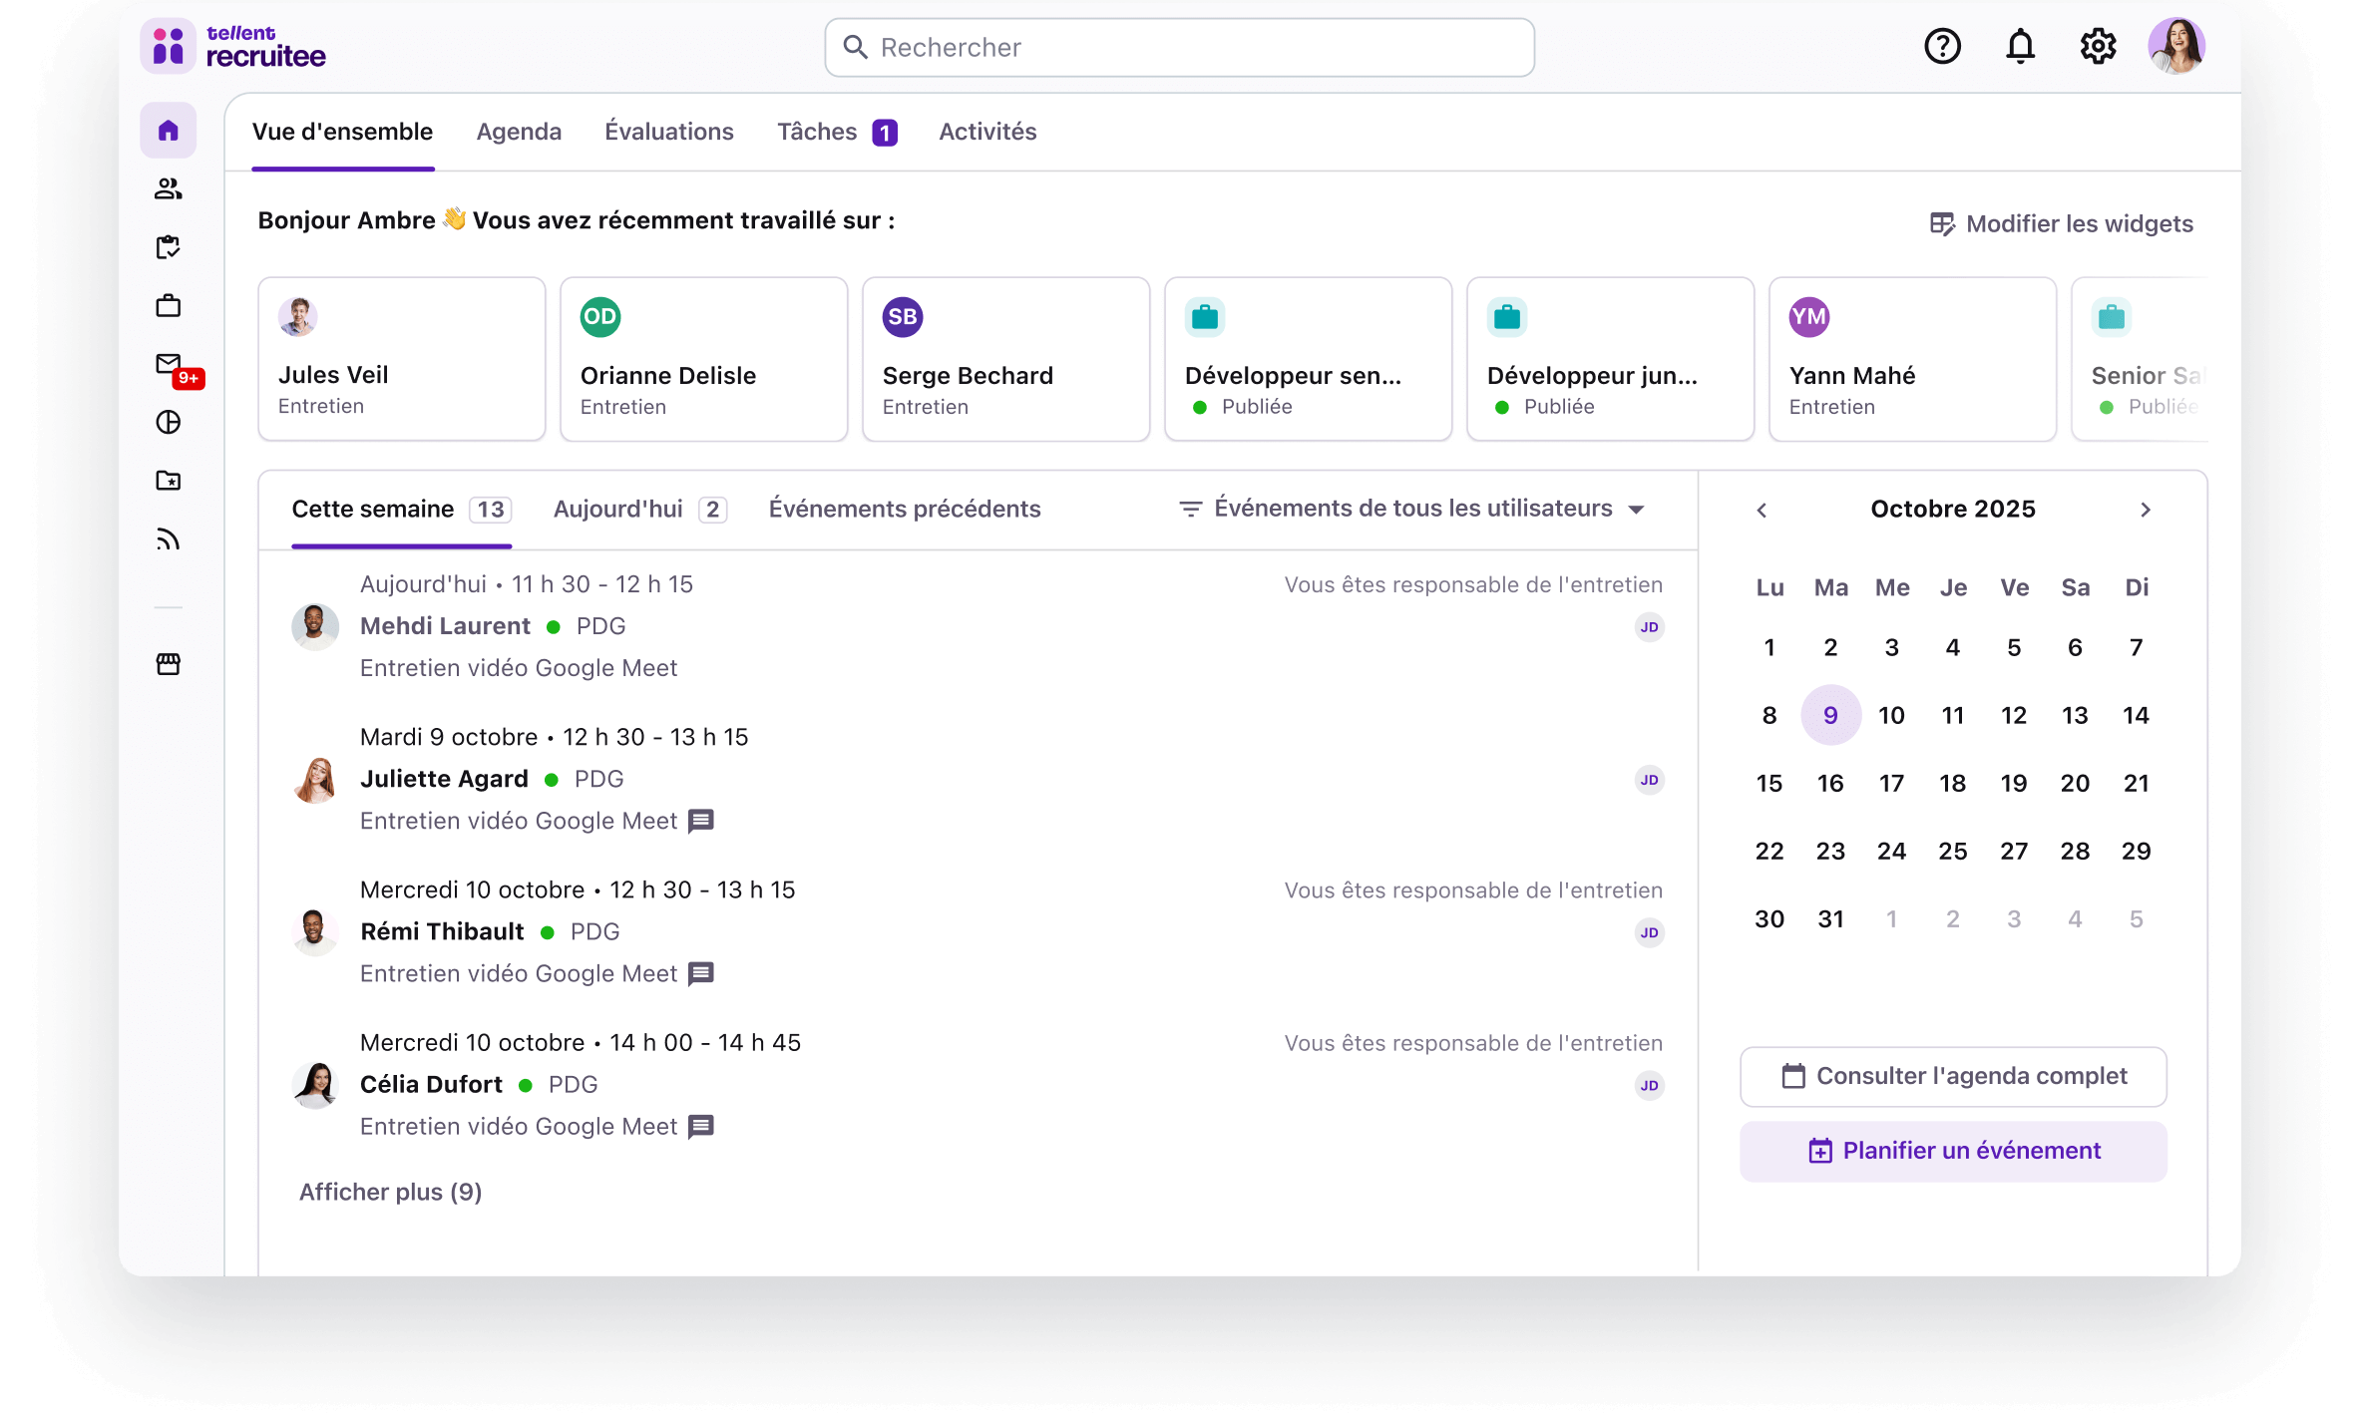Focus the Rechercher search field
This screenshot has height=1420, width=2360.
coord(1179,48)
